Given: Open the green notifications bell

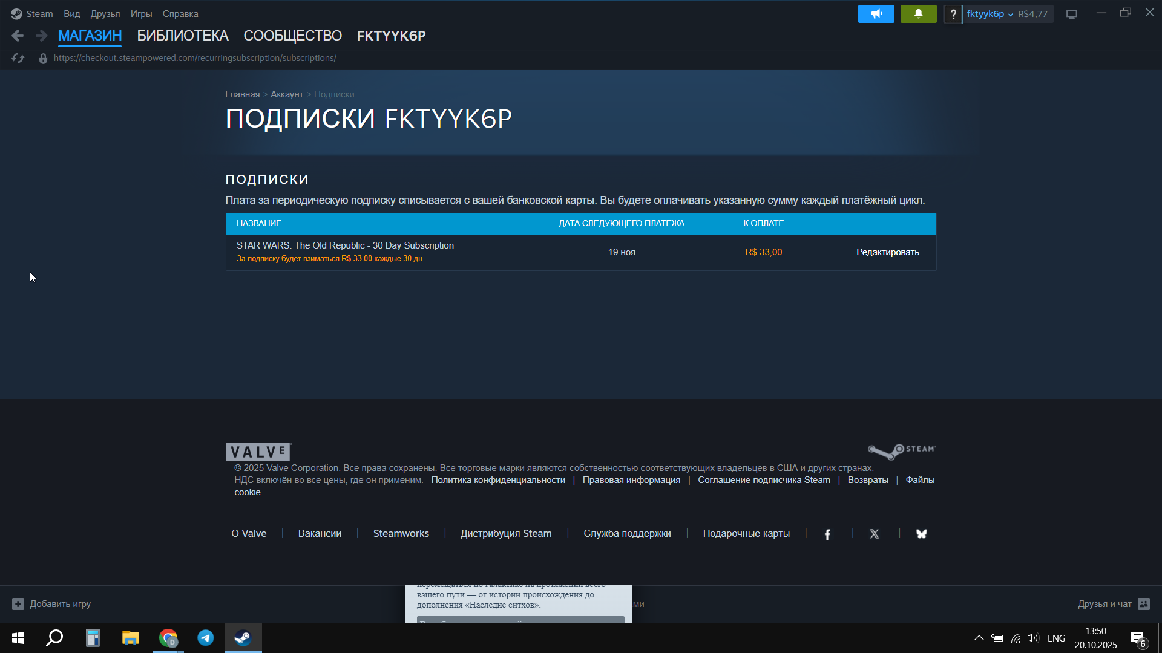Looking at the screenshot, I should coord(918,14).
